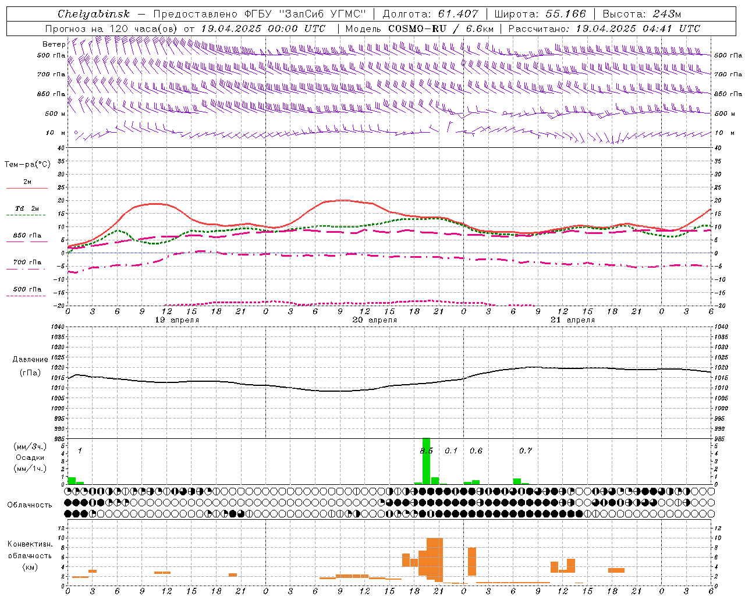Click the Chelyabinsk station title
Viewport: 745px width, 596px height.
[x=94, y=14]
